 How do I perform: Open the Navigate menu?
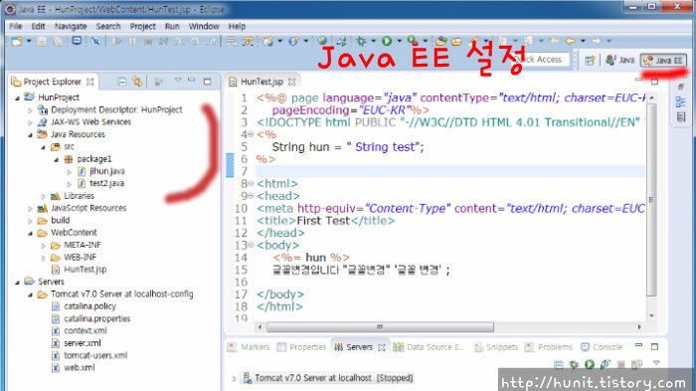[x=71, y=26]
